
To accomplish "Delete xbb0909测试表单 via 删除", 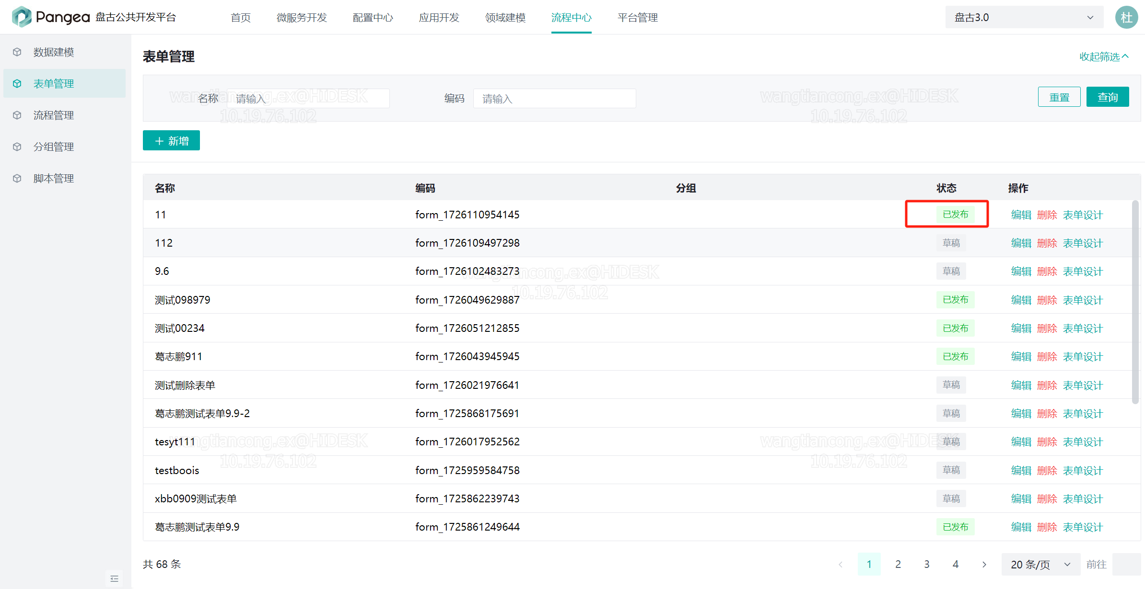I will click(1047, 498).
